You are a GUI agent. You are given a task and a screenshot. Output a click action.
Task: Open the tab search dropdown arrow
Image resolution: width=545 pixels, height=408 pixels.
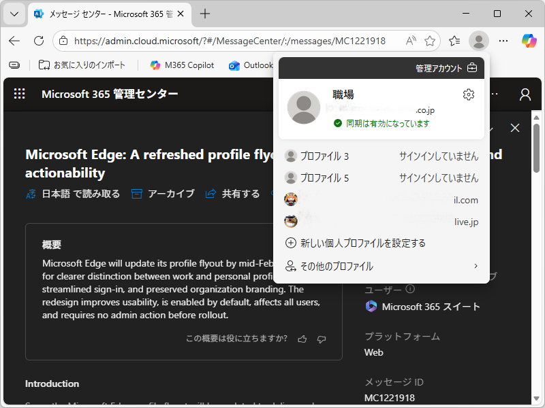coord(14,14)
